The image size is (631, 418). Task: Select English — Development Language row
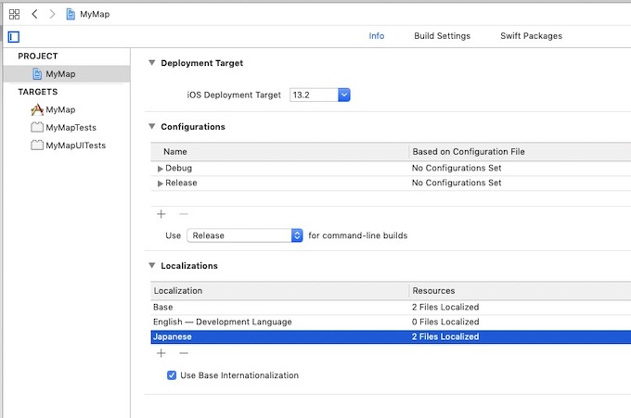coord(391,322)
